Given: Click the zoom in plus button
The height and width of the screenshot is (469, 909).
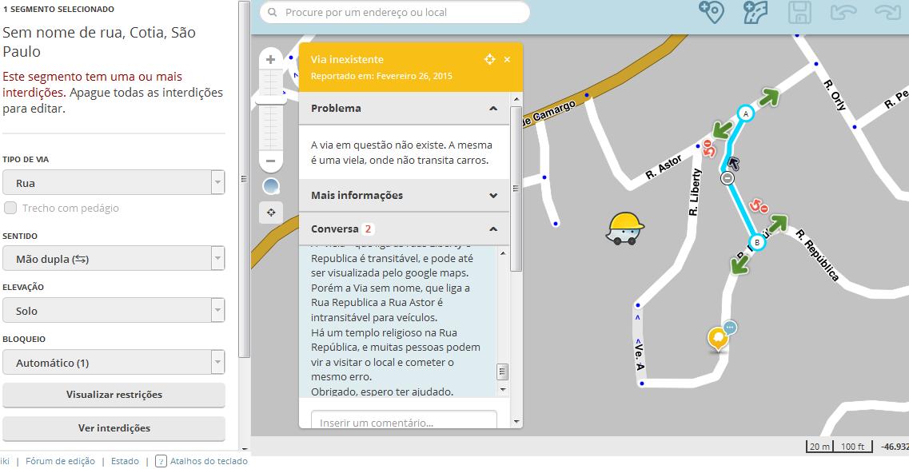Looking at the screenshot, I should point(270,60).
